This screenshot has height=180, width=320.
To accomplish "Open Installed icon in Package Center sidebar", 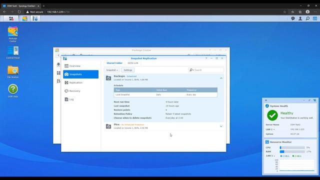I will click(58, 64).
